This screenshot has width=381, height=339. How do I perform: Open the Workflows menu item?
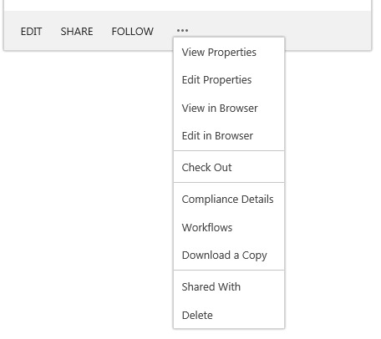[229, 227]
